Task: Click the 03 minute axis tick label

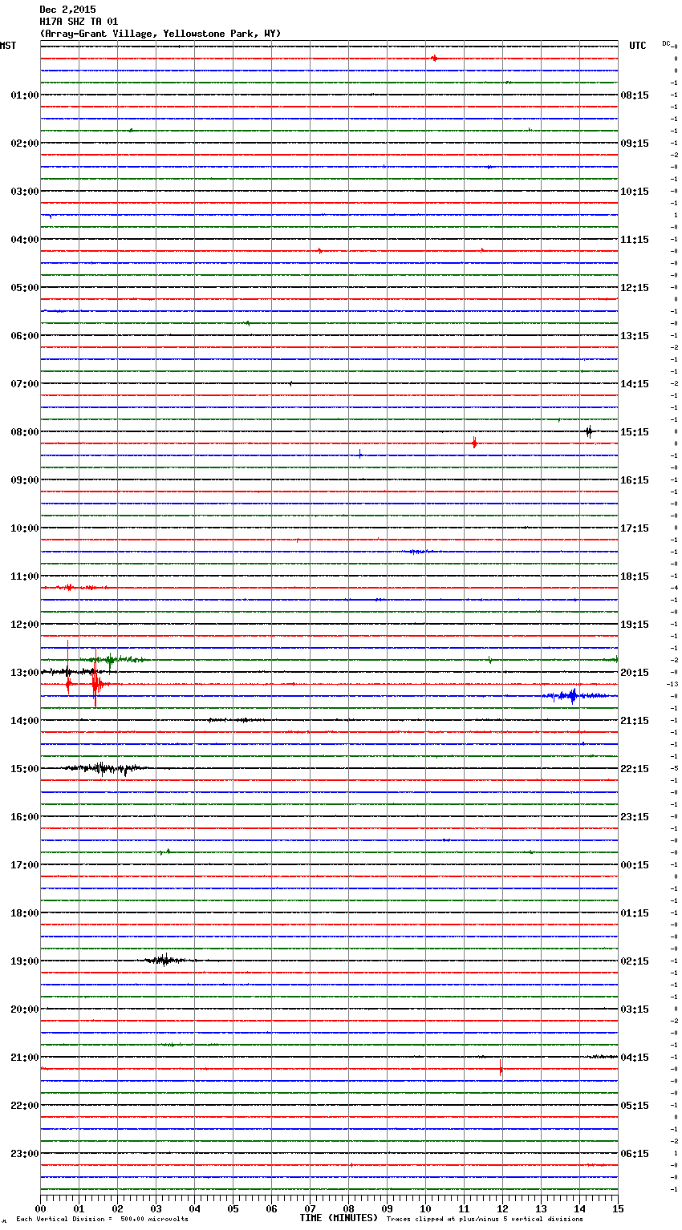Action: [156, 1208]
